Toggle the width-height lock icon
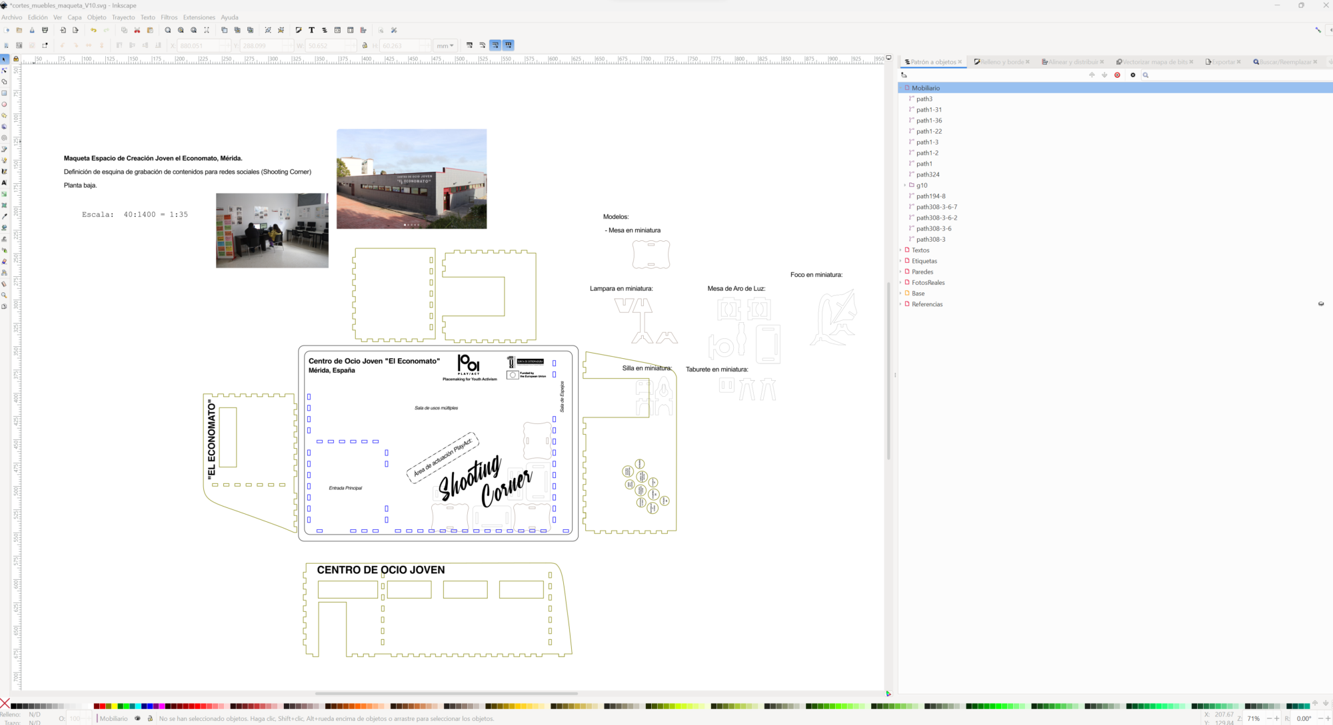Image resolution: width=1333 pixels, height=725 pixels. coord(365,45)
